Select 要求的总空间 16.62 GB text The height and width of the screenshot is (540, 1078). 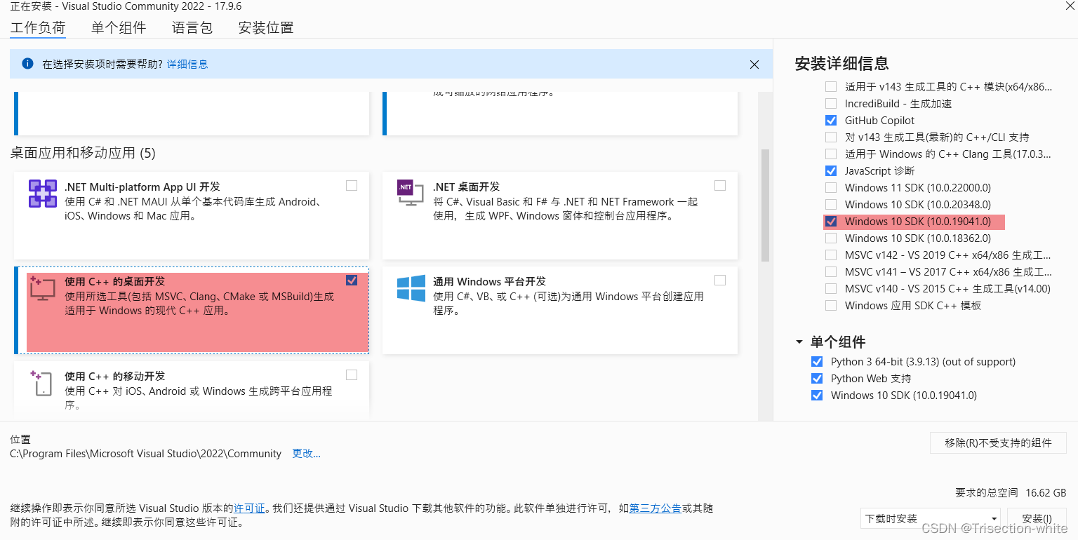(1011, 493)
